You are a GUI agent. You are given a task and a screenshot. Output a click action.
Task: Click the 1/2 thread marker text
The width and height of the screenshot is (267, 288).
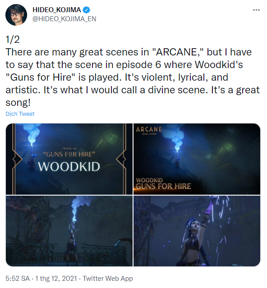13,39
